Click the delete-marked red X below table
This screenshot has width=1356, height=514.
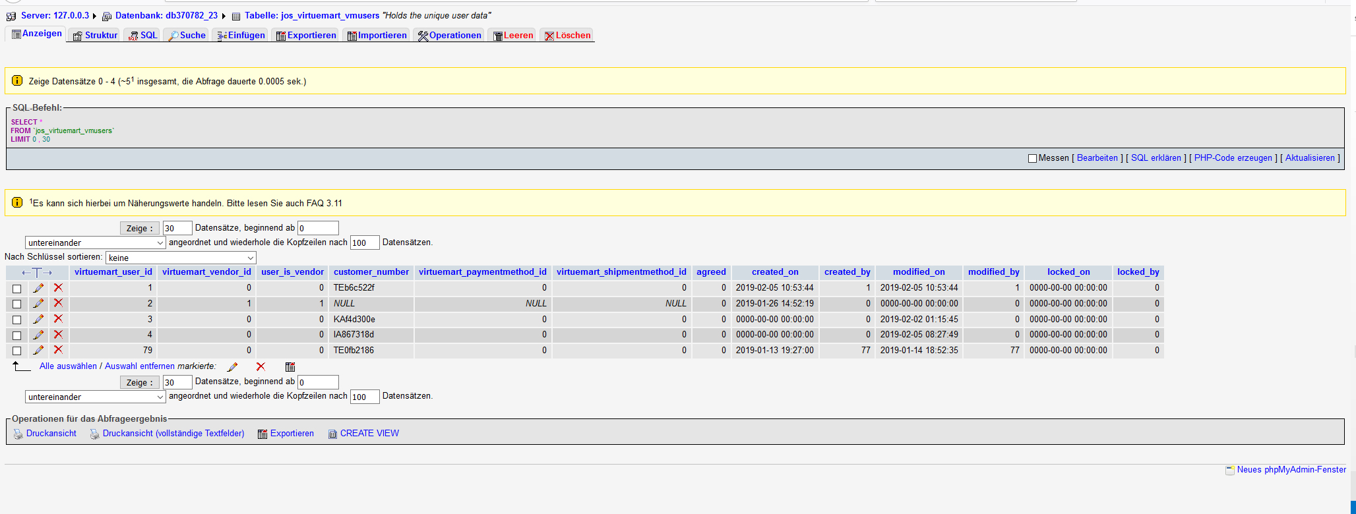[261, 367]
